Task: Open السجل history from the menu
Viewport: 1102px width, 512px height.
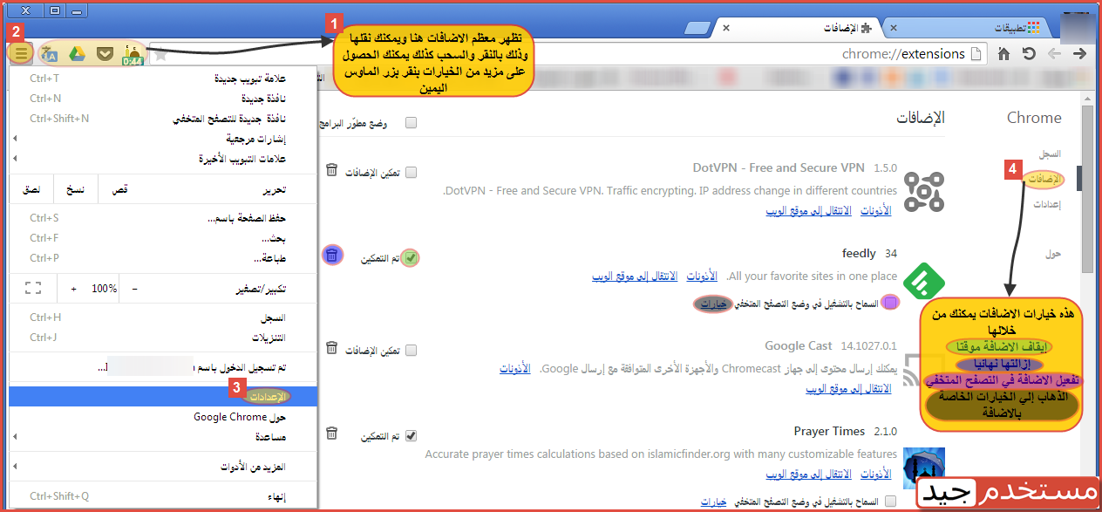Action: click(x=164, y=317)
